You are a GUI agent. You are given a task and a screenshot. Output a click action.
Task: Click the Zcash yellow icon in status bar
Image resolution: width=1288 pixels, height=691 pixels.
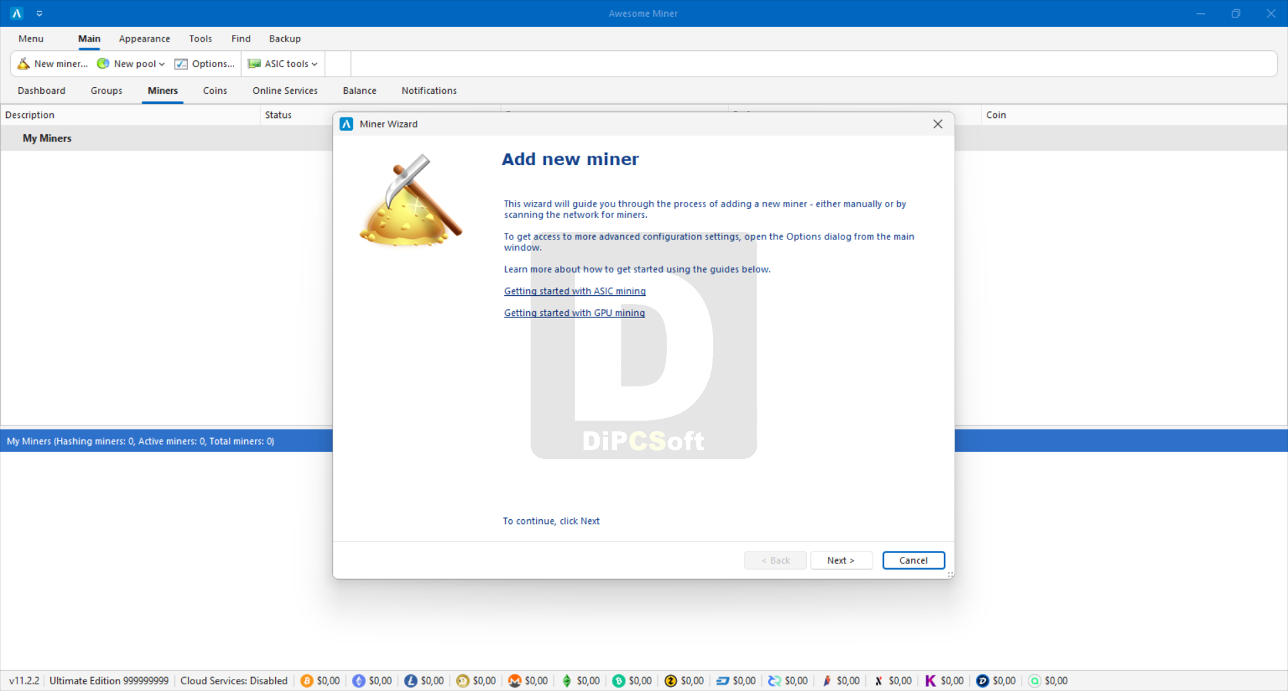[671, 681]
